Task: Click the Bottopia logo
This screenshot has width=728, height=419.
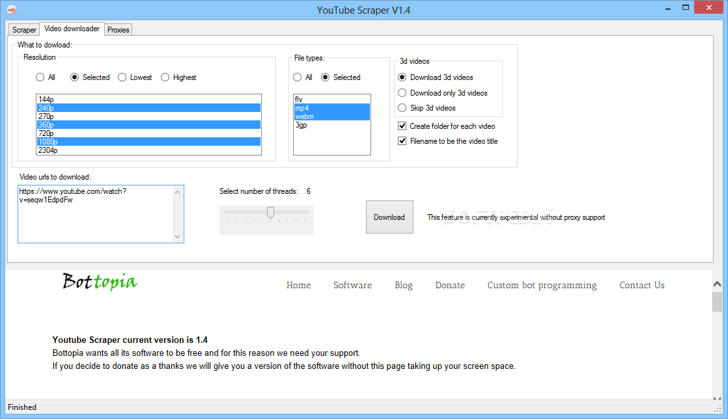Action: (x=100, y=282)
